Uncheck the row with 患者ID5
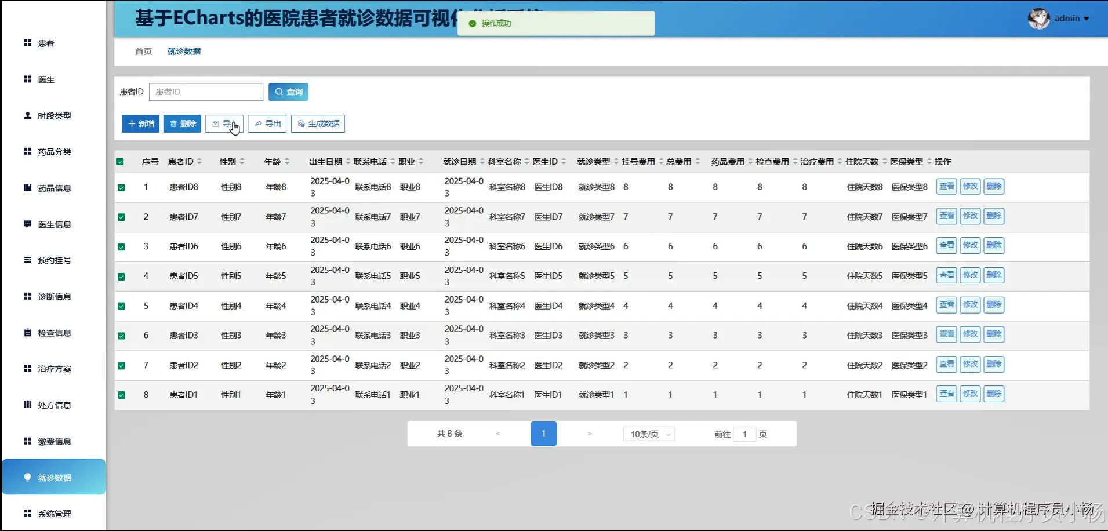Screen dimensions: 1108x531 (x=121, y=277)
